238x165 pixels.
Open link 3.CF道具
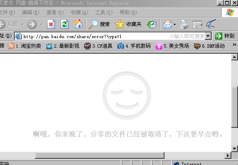click(98, 46)
